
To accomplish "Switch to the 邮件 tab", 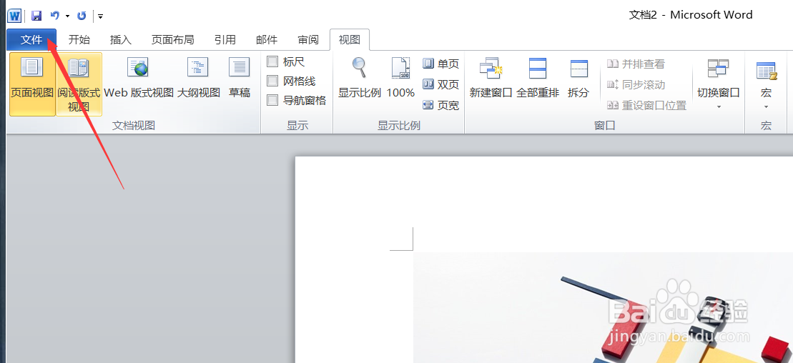I will (x=267, y=40).
